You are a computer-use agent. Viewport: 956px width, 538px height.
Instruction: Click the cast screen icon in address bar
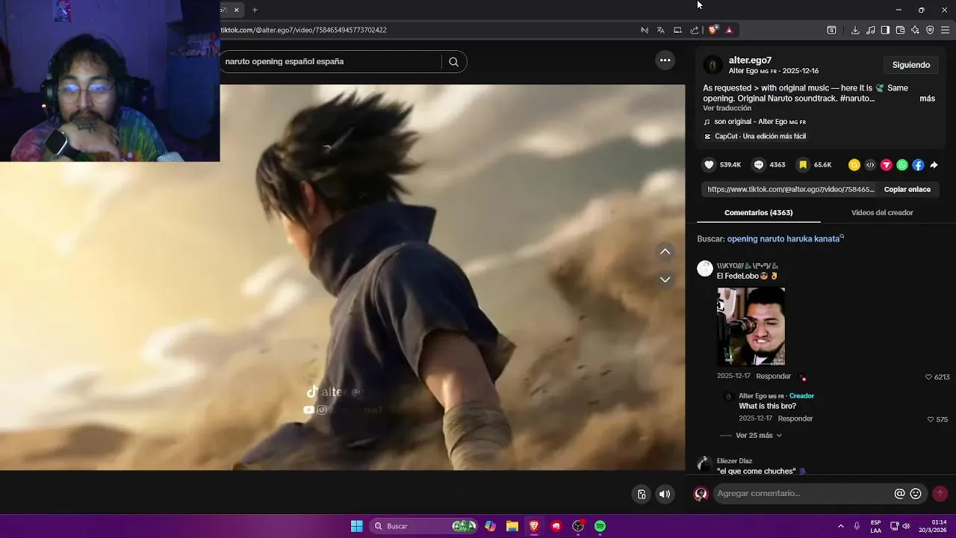(677, 30)
